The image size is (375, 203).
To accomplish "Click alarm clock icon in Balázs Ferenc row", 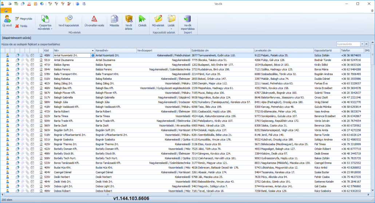I will click(32, 69).
